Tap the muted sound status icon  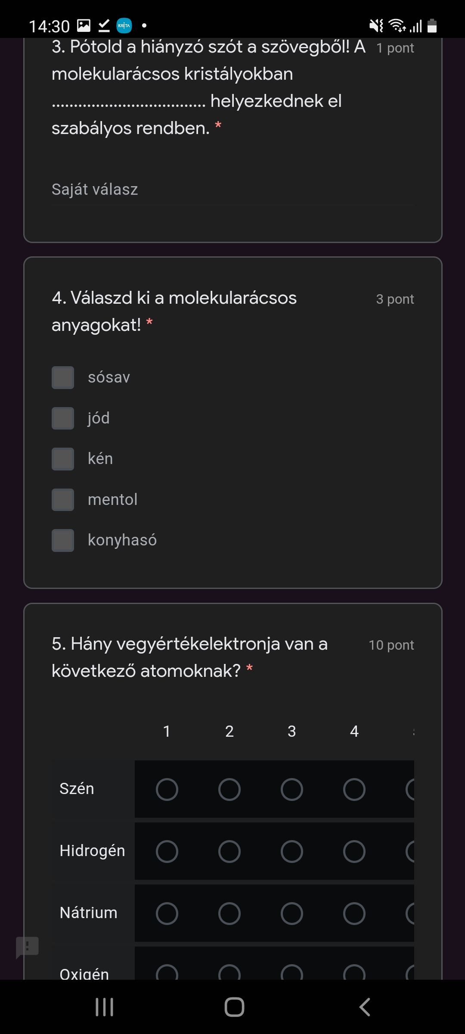[x=376, y=26]
